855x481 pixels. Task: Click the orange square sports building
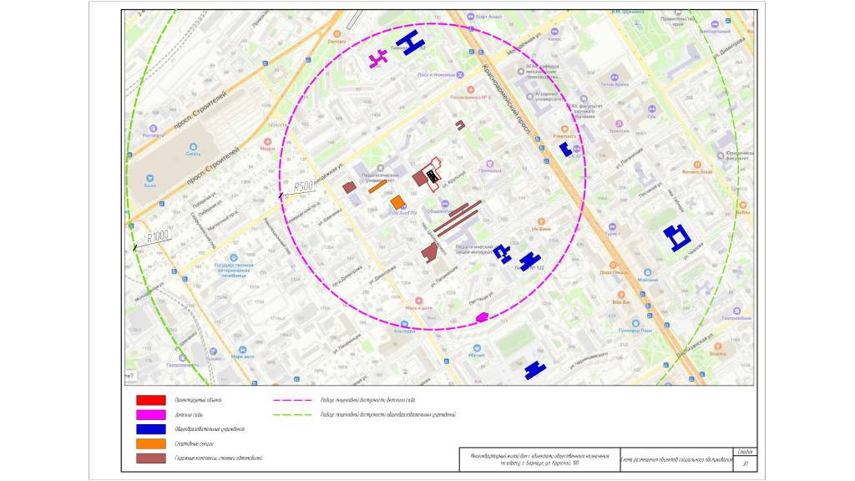[x=397, y=202]
